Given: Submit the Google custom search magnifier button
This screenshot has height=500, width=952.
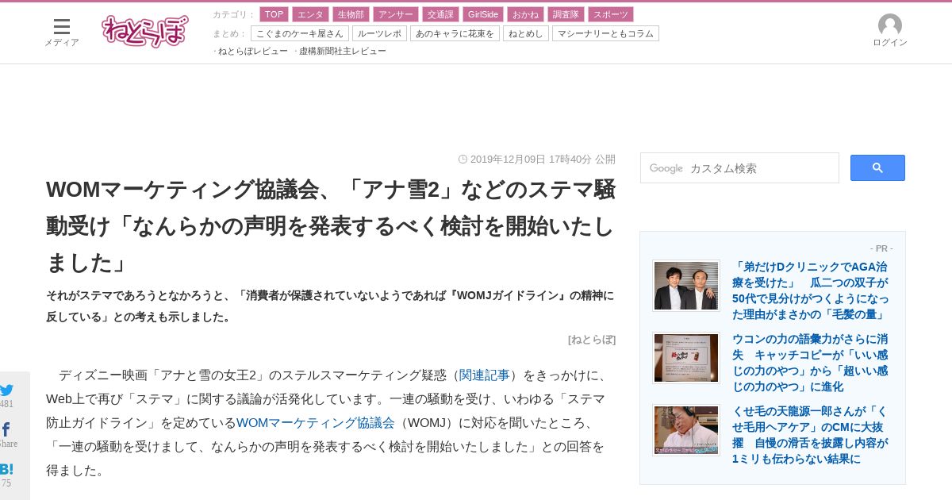Looking at the screenshot, I should [877, 167].
